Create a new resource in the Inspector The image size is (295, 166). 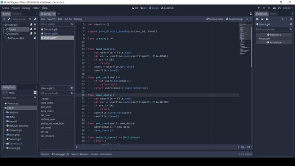[x=257, y=19]
